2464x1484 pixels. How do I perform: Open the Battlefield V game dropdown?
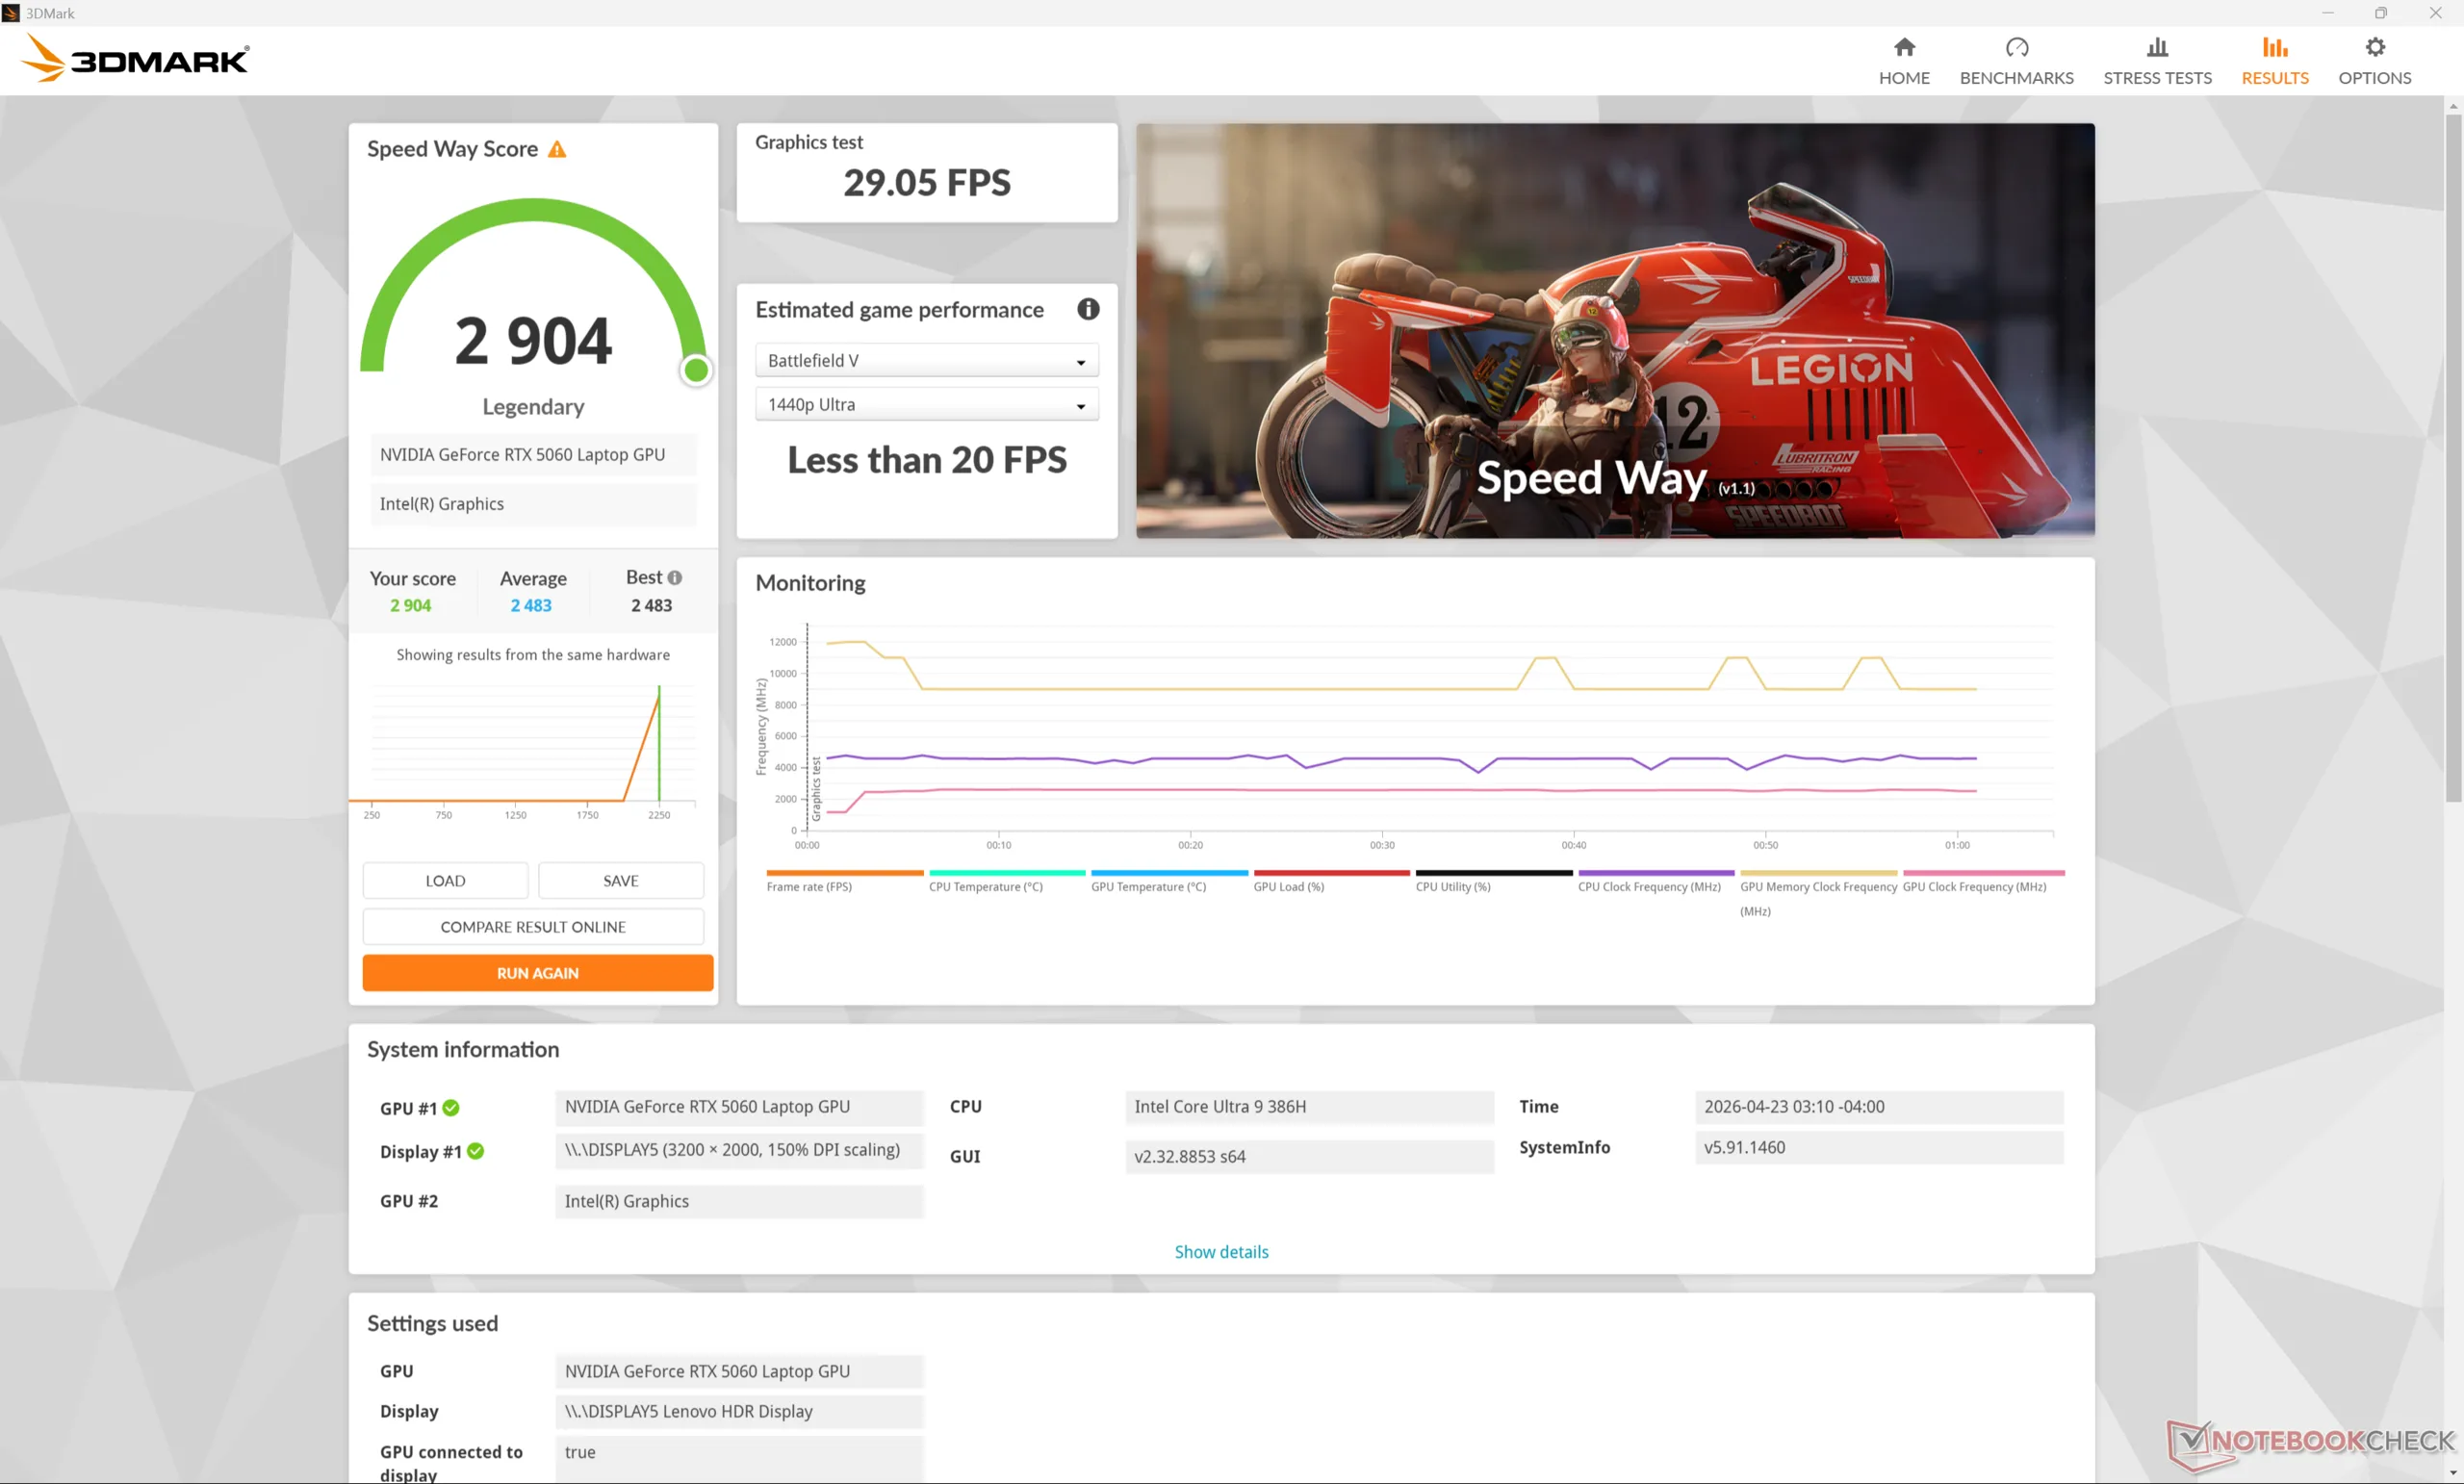(926, 361)
